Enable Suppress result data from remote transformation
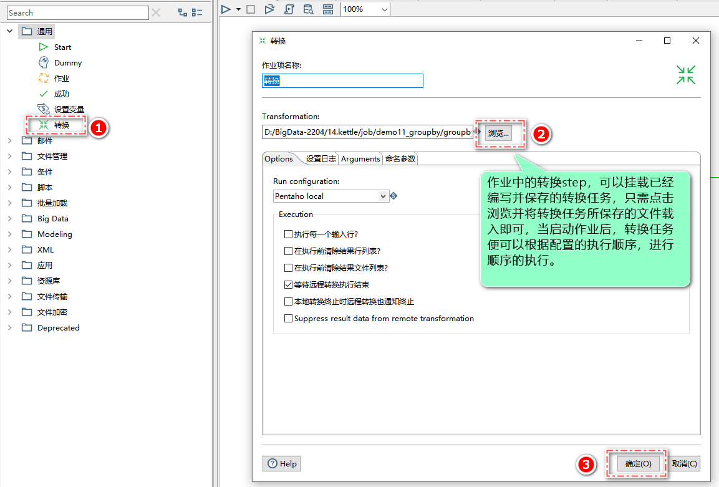 pos(288,318)
